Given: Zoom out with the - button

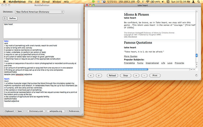Looking at the screenshot, I should coord(144,75).
